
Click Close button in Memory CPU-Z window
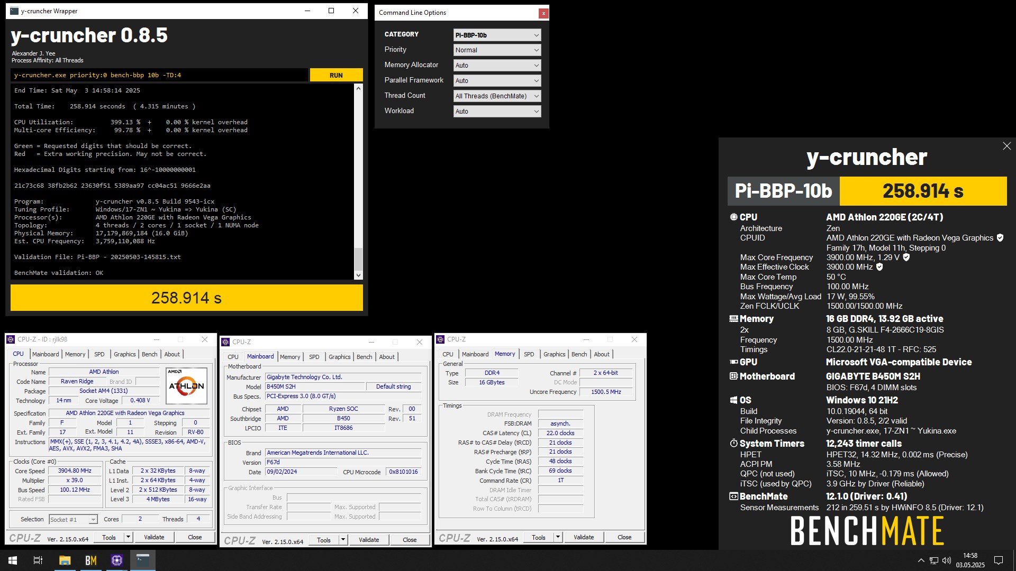click(x=624, y=537)
